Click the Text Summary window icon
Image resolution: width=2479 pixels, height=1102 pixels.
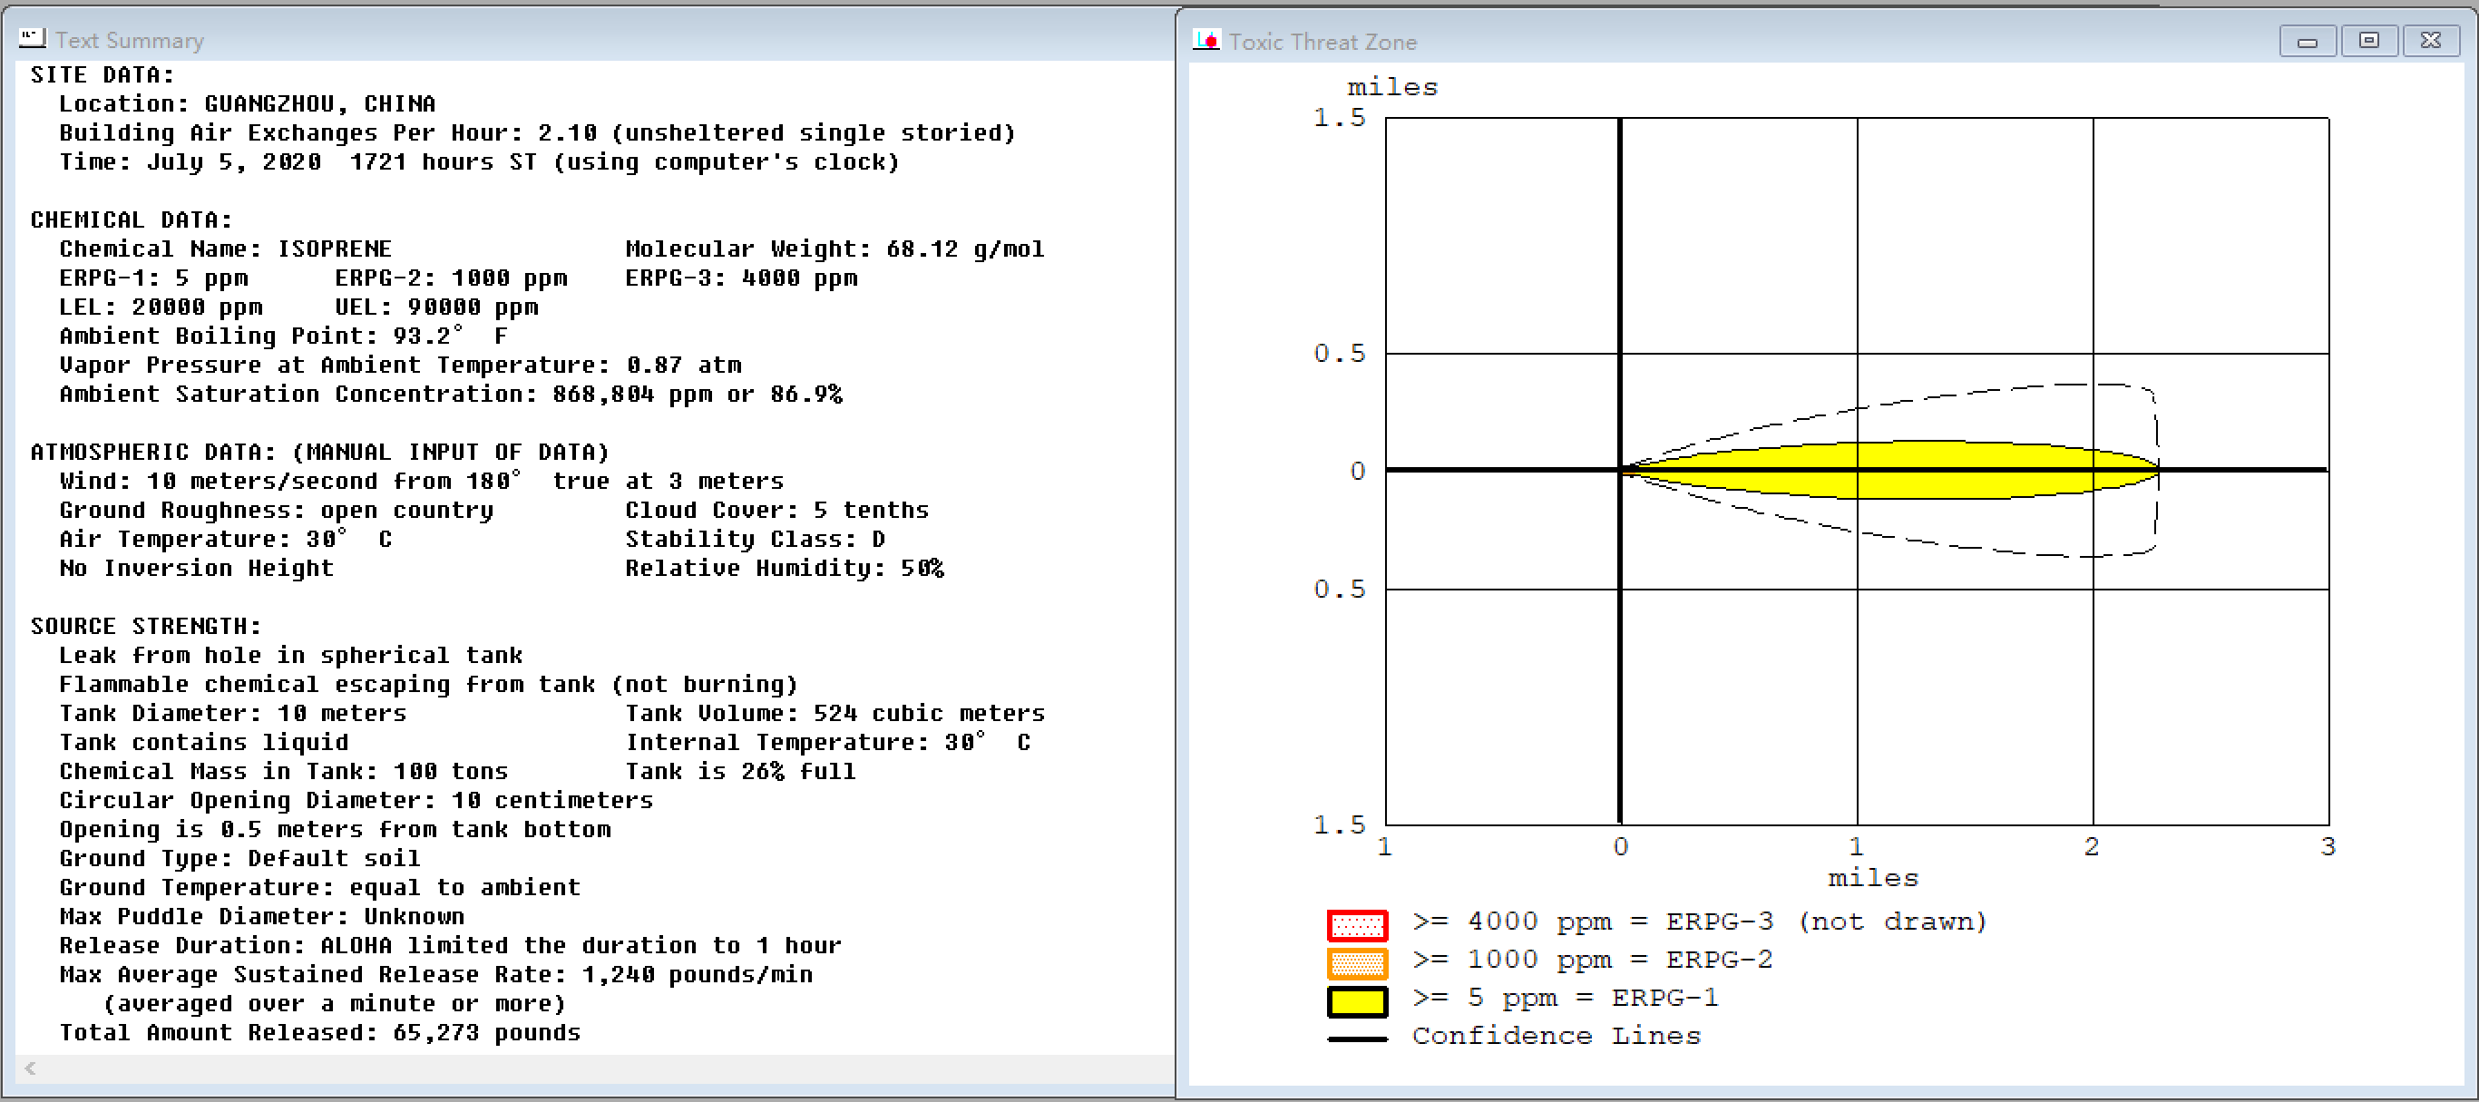point(32,38)
